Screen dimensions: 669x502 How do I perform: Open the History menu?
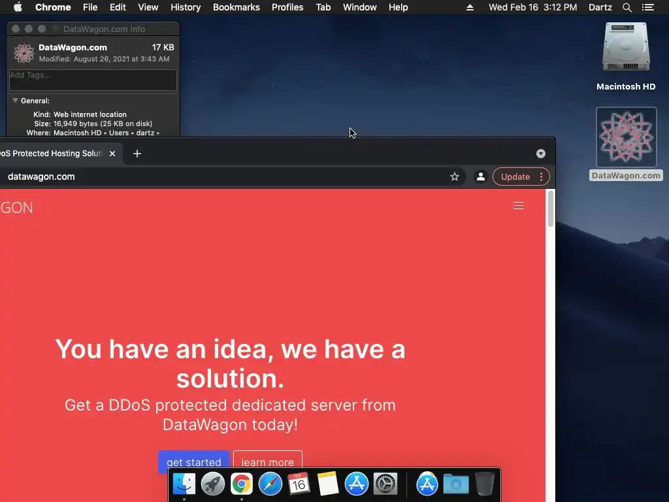186,7
